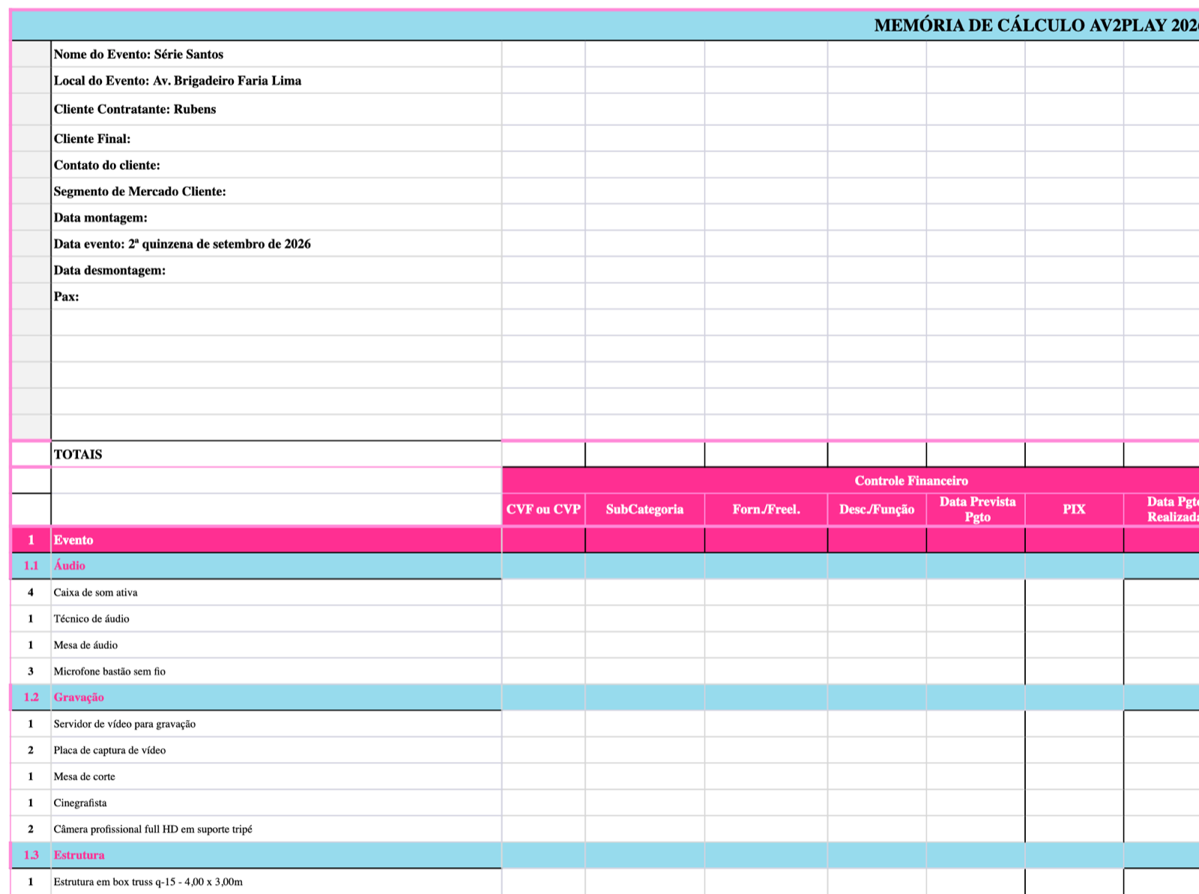Select the 'Controle Financeiro' header band
Image resolution: width=1199 pixels, height=894 pixels.
pos(851,480)
